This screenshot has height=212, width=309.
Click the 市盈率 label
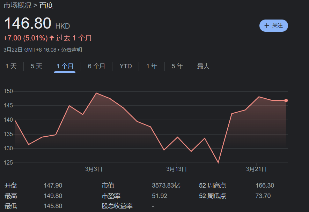111,196
